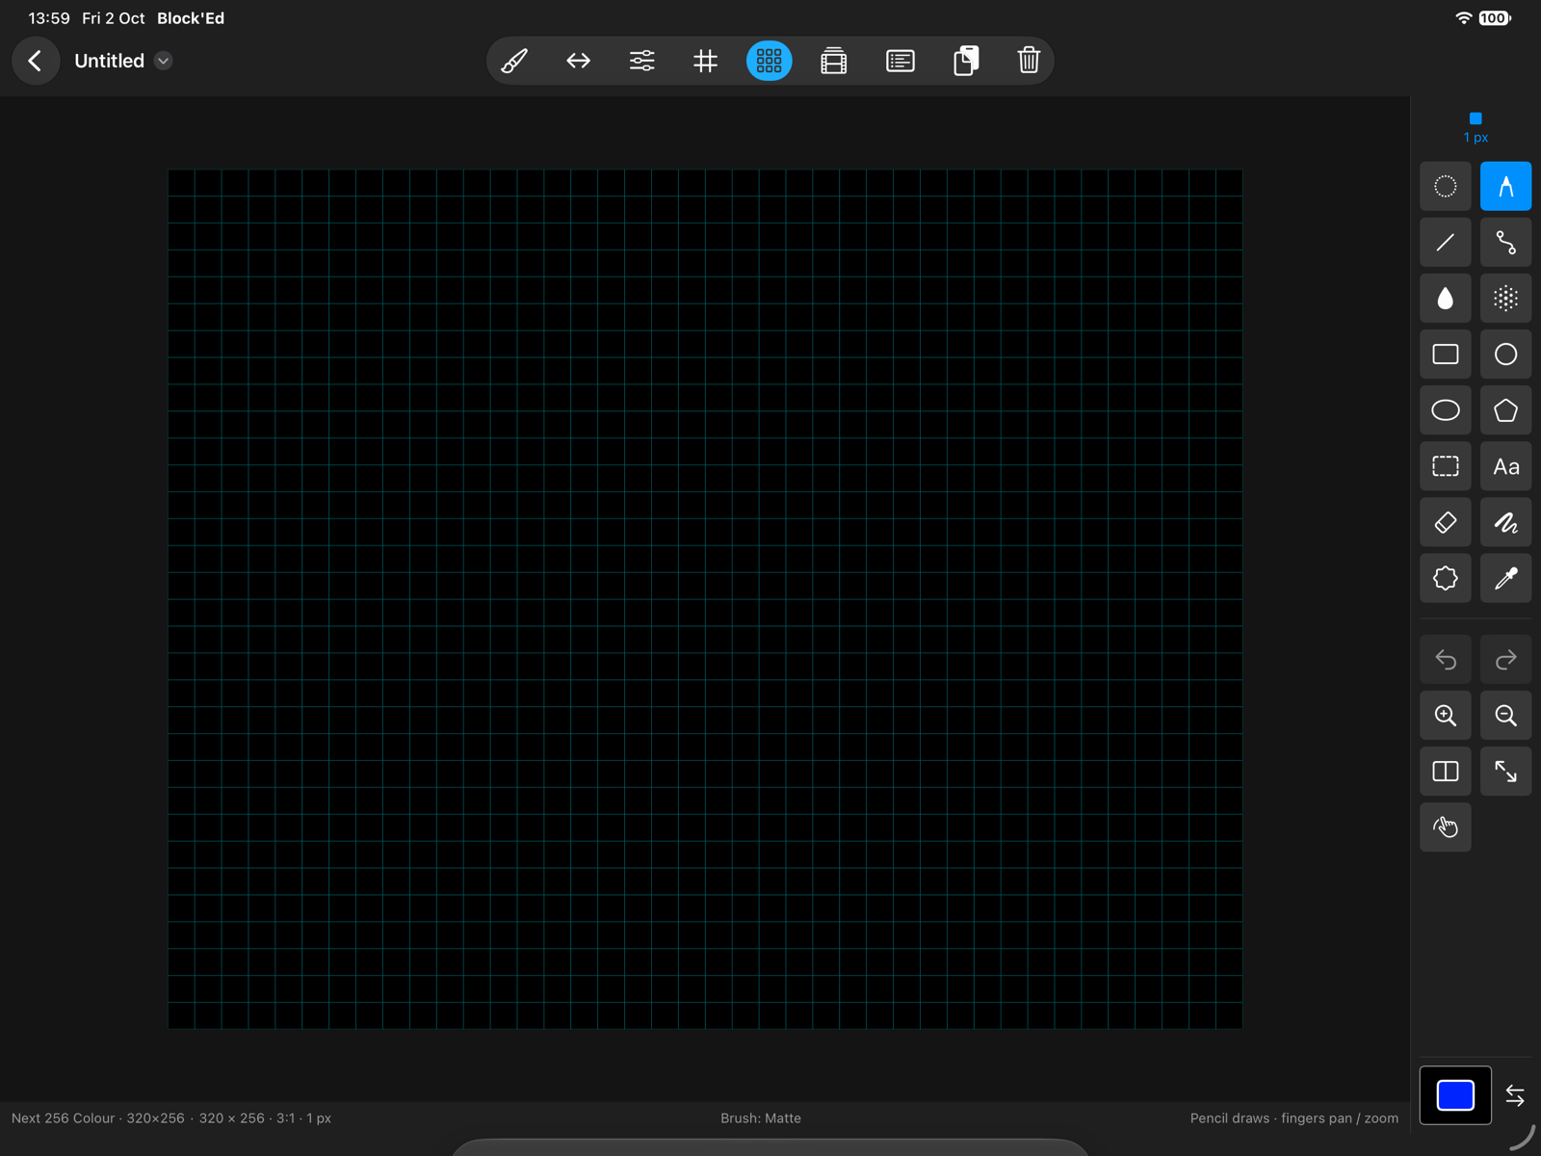Select the pentagon polygon tool

tap(1506, 410)
